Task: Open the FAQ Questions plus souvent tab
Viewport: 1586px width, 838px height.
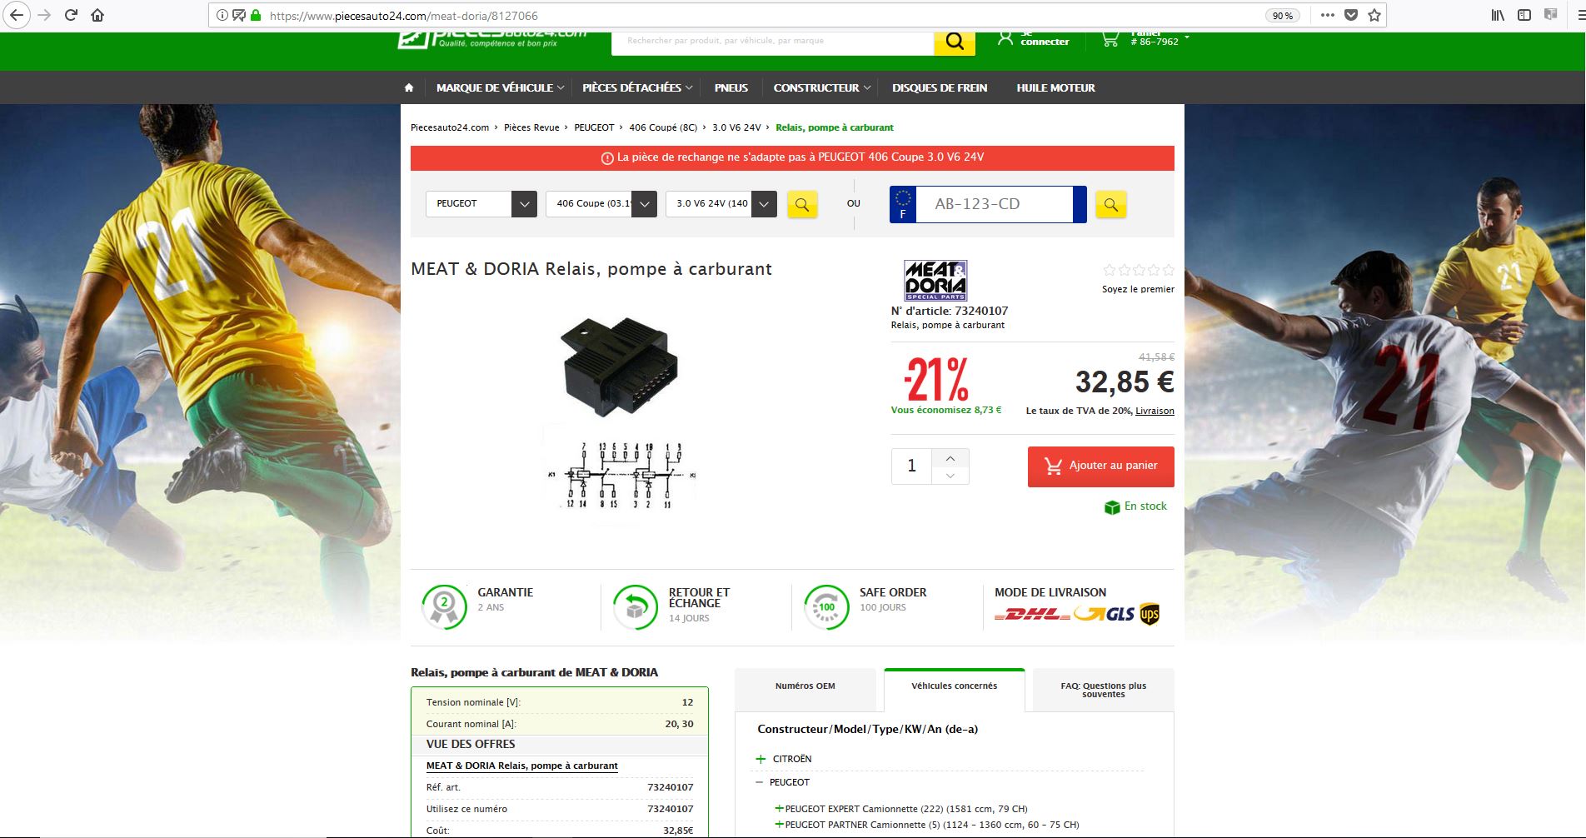Action: (x=1103, y=690)
